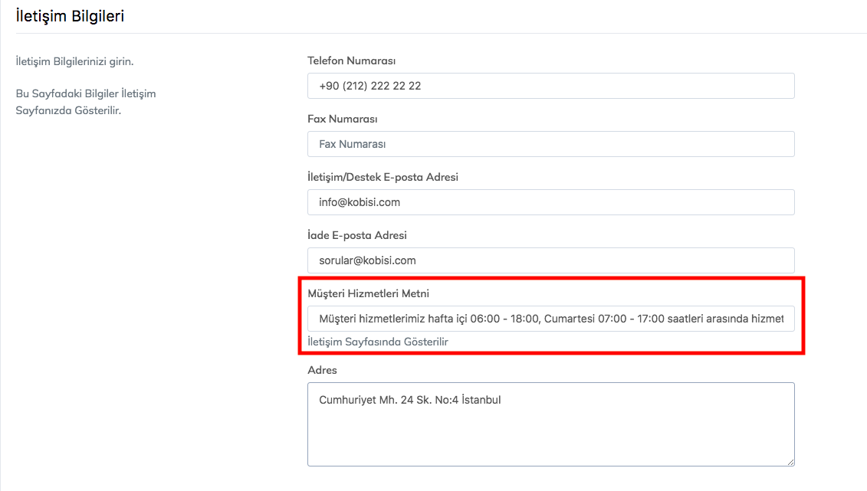Click the İletişim Bilgilerinizi girin description text

coord(74,61)
